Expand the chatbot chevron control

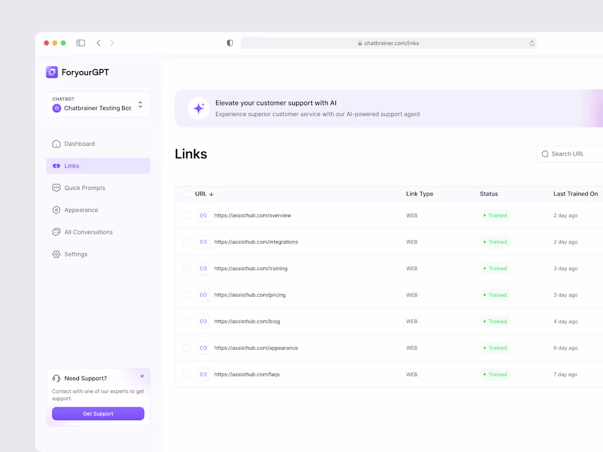[141, 104]
